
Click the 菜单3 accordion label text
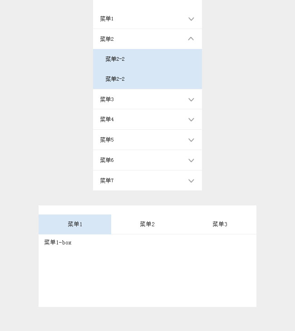[x=107, y=99]
